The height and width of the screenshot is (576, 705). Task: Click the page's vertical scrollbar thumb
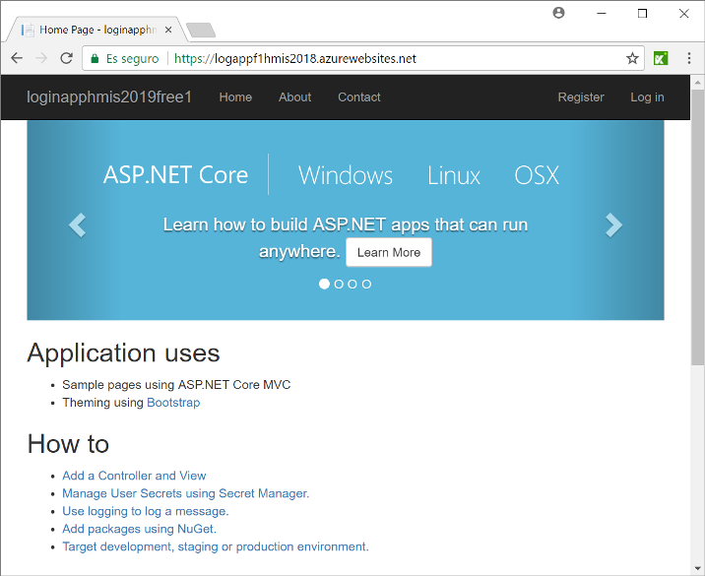(x=697, y=226)
